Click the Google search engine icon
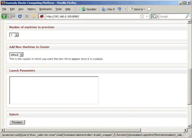 click(154, 16)
